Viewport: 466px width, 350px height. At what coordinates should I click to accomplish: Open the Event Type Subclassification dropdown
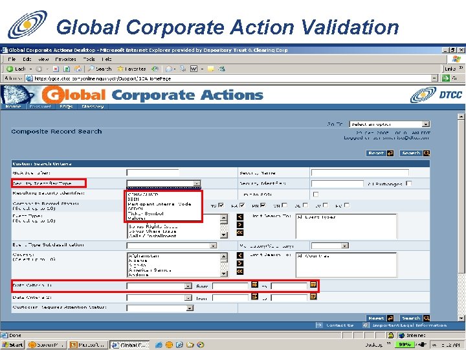172,246
